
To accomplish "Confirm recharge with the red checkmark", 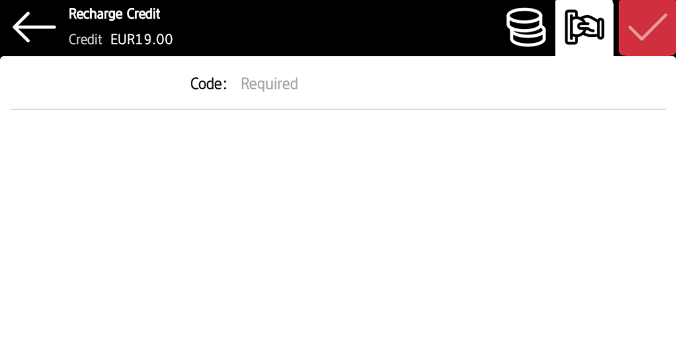I will pyautogui.click(x=647, y=28).
